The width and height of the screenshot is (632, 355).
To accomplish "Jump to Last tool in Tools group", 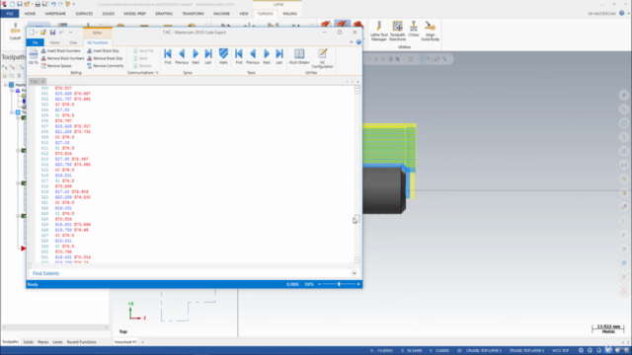I will 278,56.
